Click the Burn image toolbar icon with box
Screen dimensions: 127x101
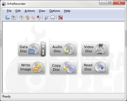pos(27,18)
